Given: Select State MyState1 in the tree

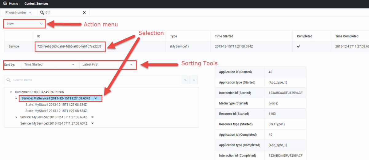Looking at the screenshot, I should pos(56,105).
